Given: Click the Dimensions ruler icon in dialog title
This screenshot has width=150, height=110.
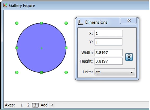Looking at the screenshot, I should pyautogui.click(x=80, y=22).
